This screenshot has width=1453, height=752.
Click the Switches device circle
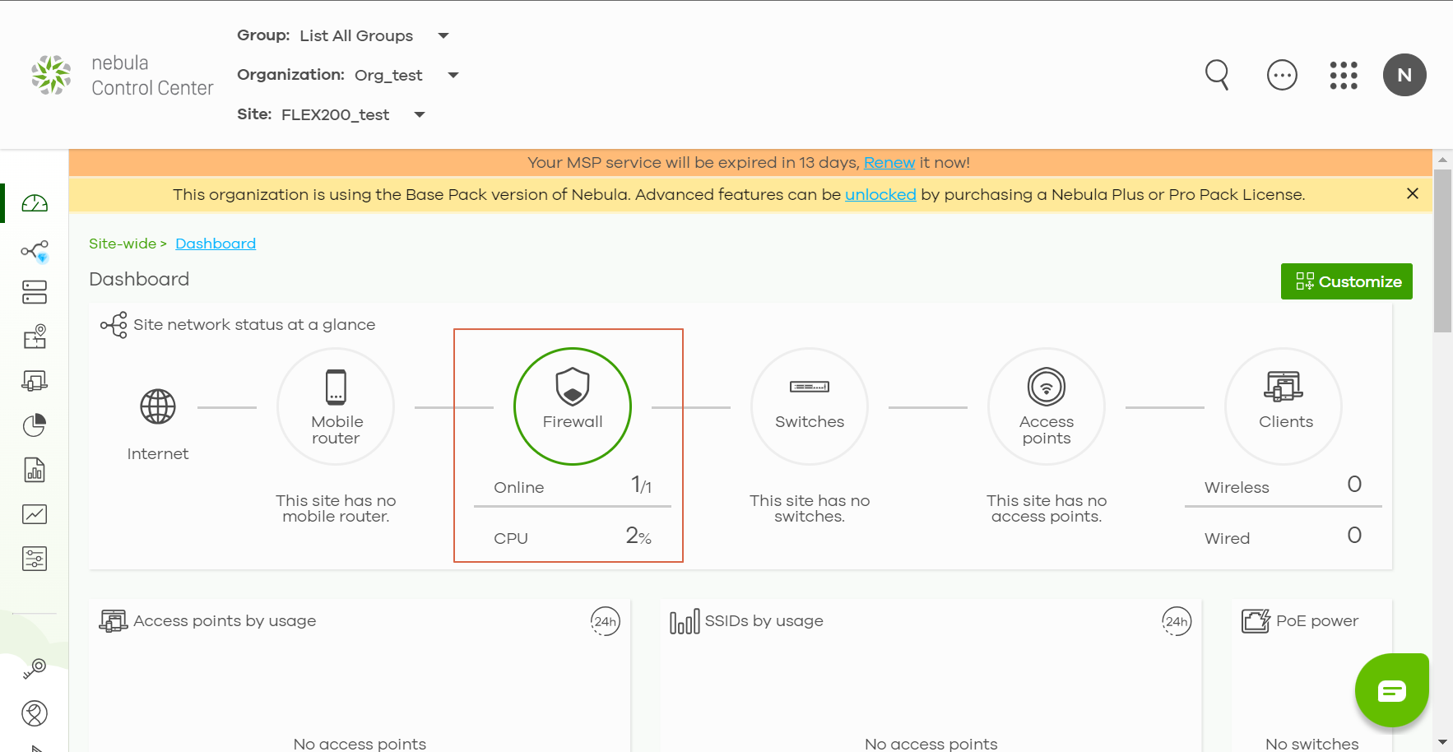tap(810, 406)
